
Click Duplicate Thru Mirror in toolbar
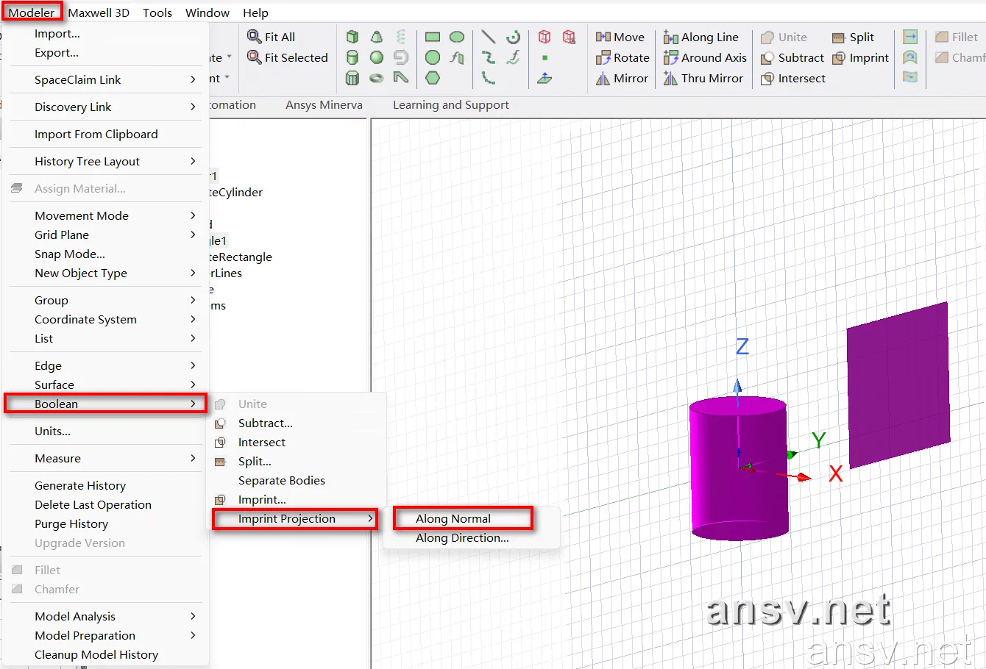(703, 78)
